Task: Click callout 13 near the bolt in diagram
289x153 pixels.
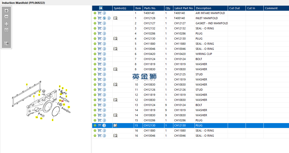Action: tap(41, 118)
